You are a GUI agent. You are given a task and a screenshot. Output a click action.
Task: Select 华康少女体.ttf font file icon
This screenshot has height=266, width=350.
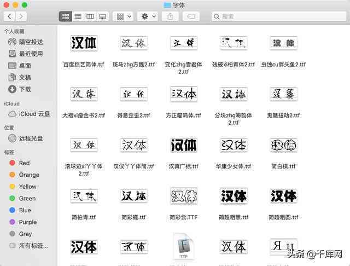coord(234,145)
